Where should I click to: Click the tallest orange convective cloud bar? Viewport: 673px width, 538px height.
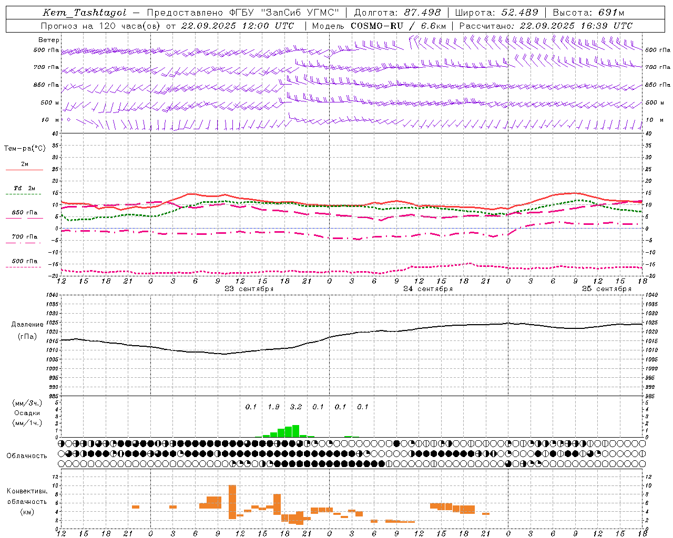point(232,502)
